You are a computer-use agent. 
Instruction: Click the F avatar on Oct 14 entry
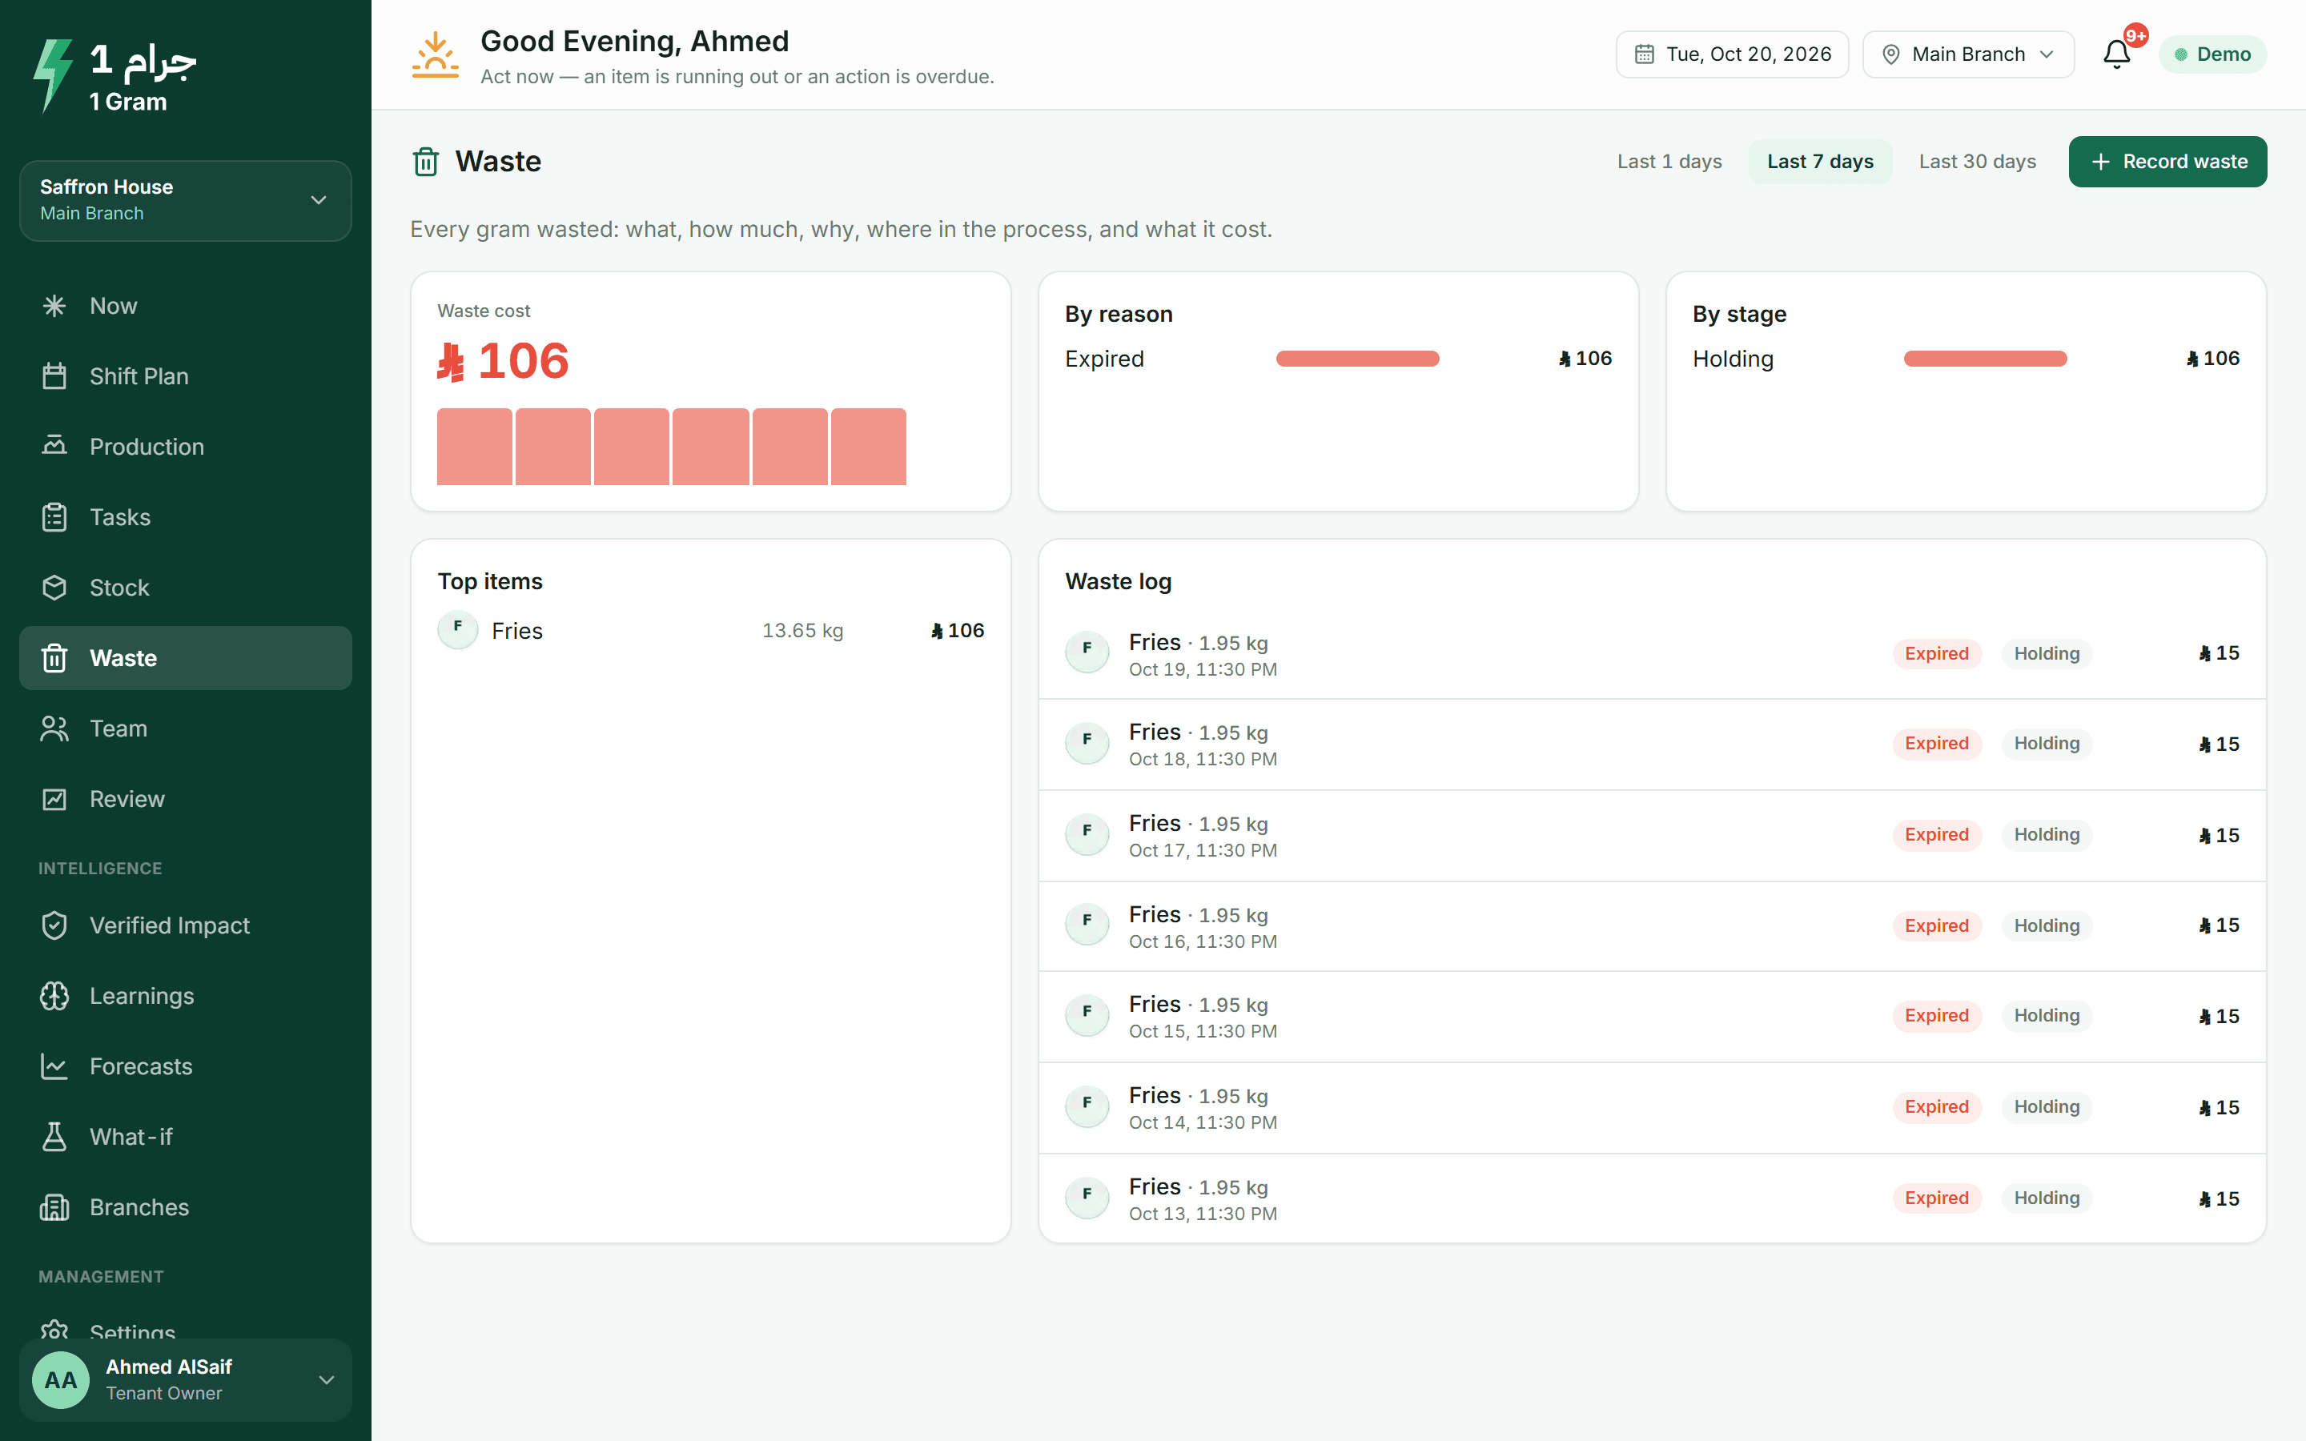(x=1087, y=1106)
